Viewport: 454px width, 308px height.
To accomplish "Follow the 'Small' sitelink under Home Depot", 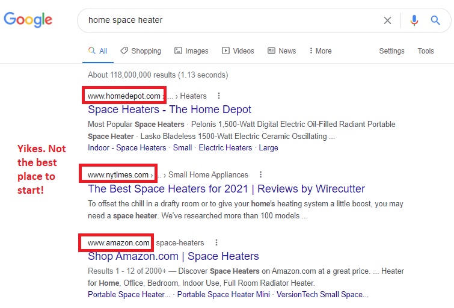I will click(x=182, y=148).
